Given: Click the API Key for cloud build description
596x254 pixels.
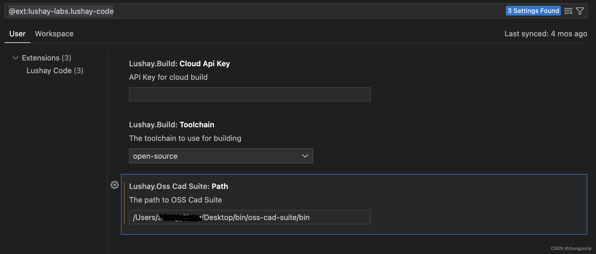Looking at the screenshot, I should [x=168, y=77].
